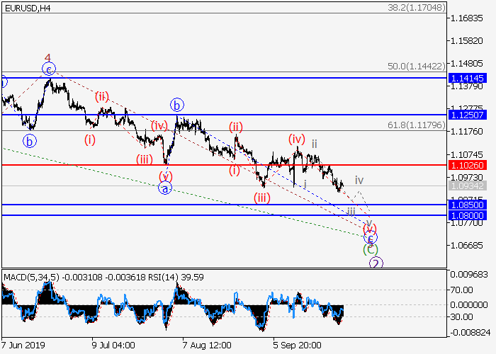Click the gray 'iii' wave forecast label

[x=350, y=210]
